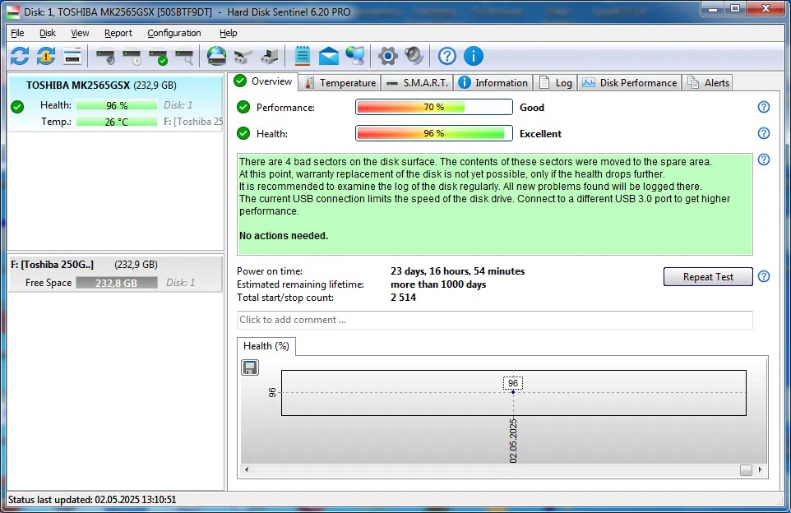The image size is (791, 513).
Task: Click '23 days, 16 hours, 54 minutes' value
Action: (x=457, y=270)
